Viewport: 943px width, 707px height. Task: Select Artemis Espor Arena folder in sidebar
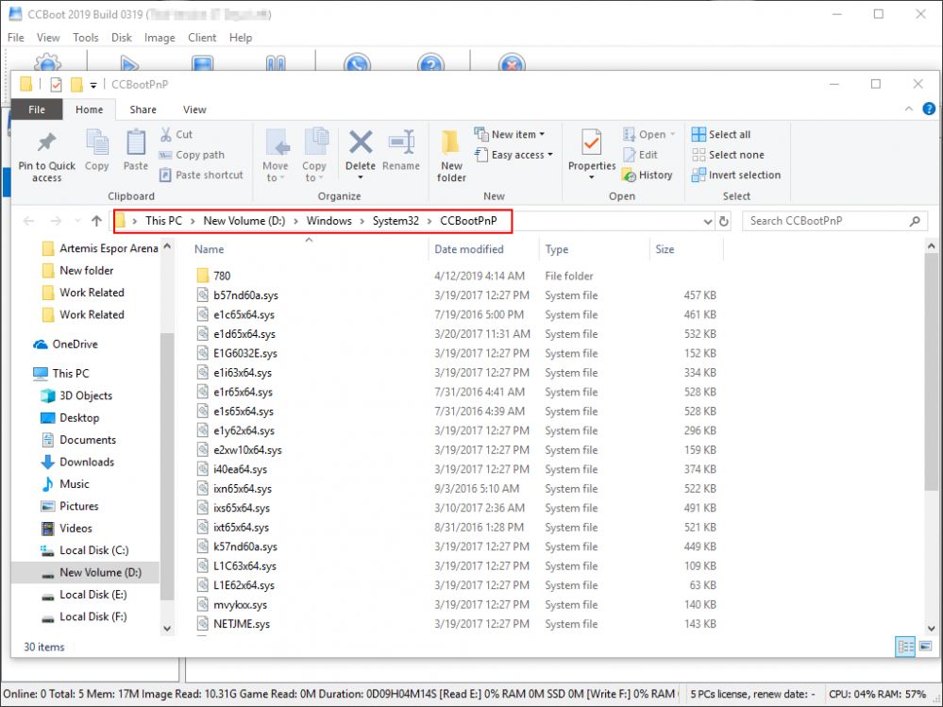[x=109, y=248]
